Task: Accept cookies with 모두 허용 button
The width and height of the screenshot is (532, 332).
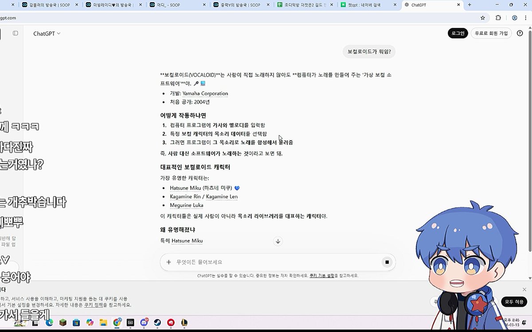Action: (x=514, y=301)
